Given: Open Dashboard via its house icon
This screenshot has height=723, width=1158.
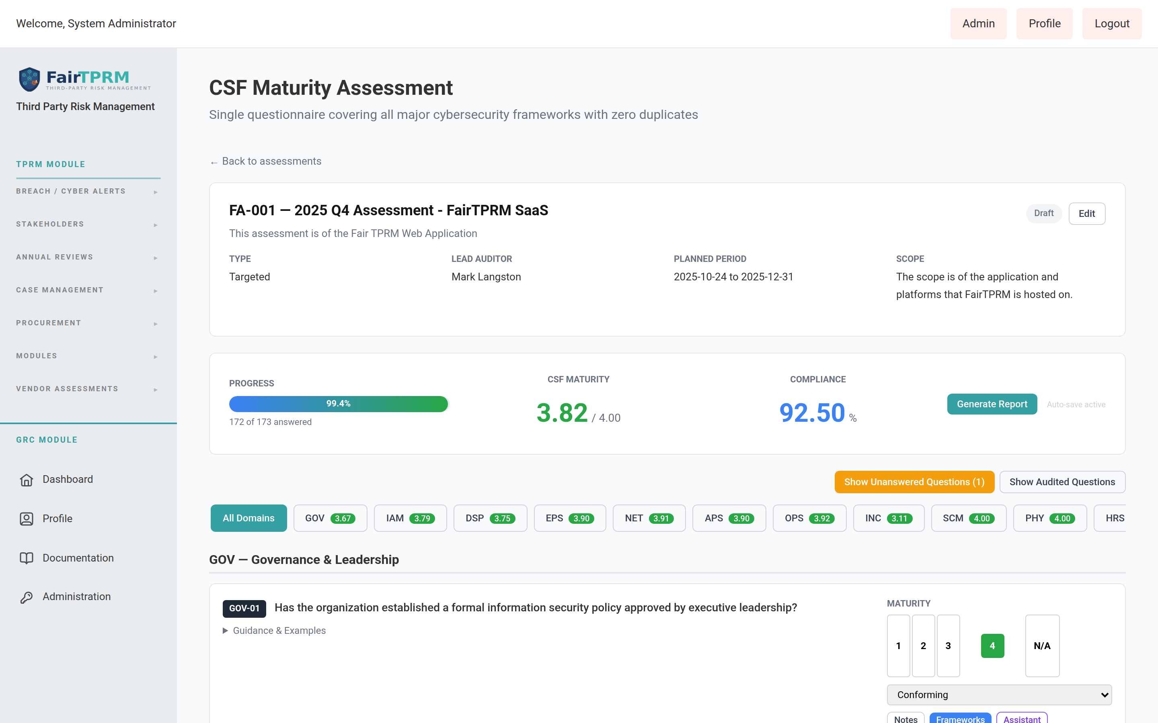Looking at the screenshot, I should tap(26, 480).
